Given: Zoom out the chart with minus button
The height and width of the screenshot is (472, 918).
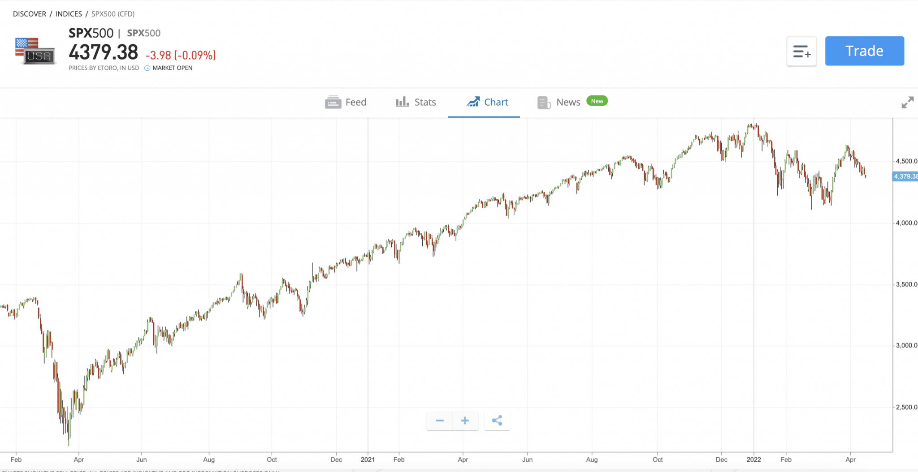Looking at the screenshot, I should coord(440,421).
